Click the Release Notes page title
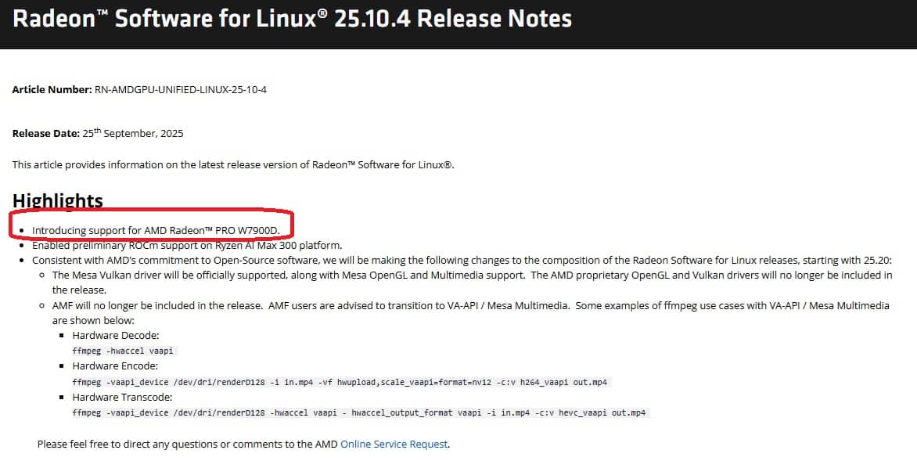This screenshot has height=461, width=917. pyautogui.click(x=292, y=19)
